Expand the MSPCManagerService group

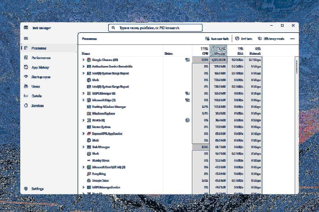click(x=83, y=187)
